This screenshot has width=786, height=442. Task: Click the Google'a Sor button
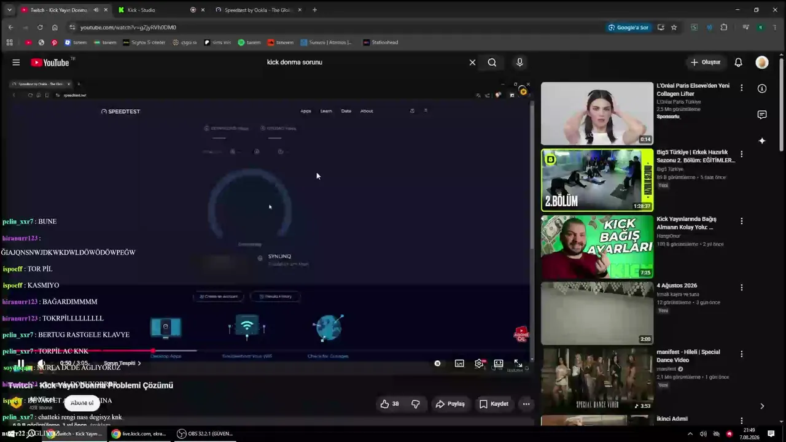[x=628, y=27]
